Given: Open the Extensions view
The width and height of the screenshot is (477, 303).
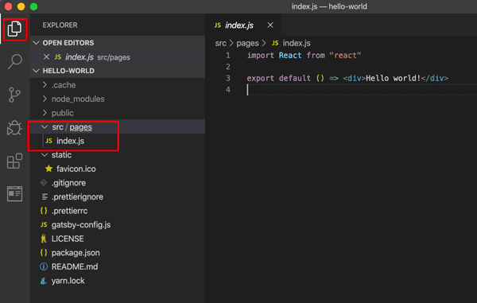Looking at the screenshot, I should [14, 161].
